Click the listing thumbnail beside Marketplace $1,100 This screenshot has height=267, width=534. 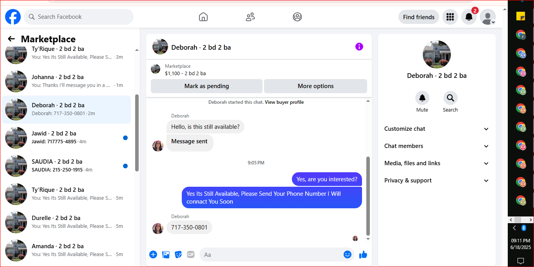pyautogui.click(x=156, y=69)
